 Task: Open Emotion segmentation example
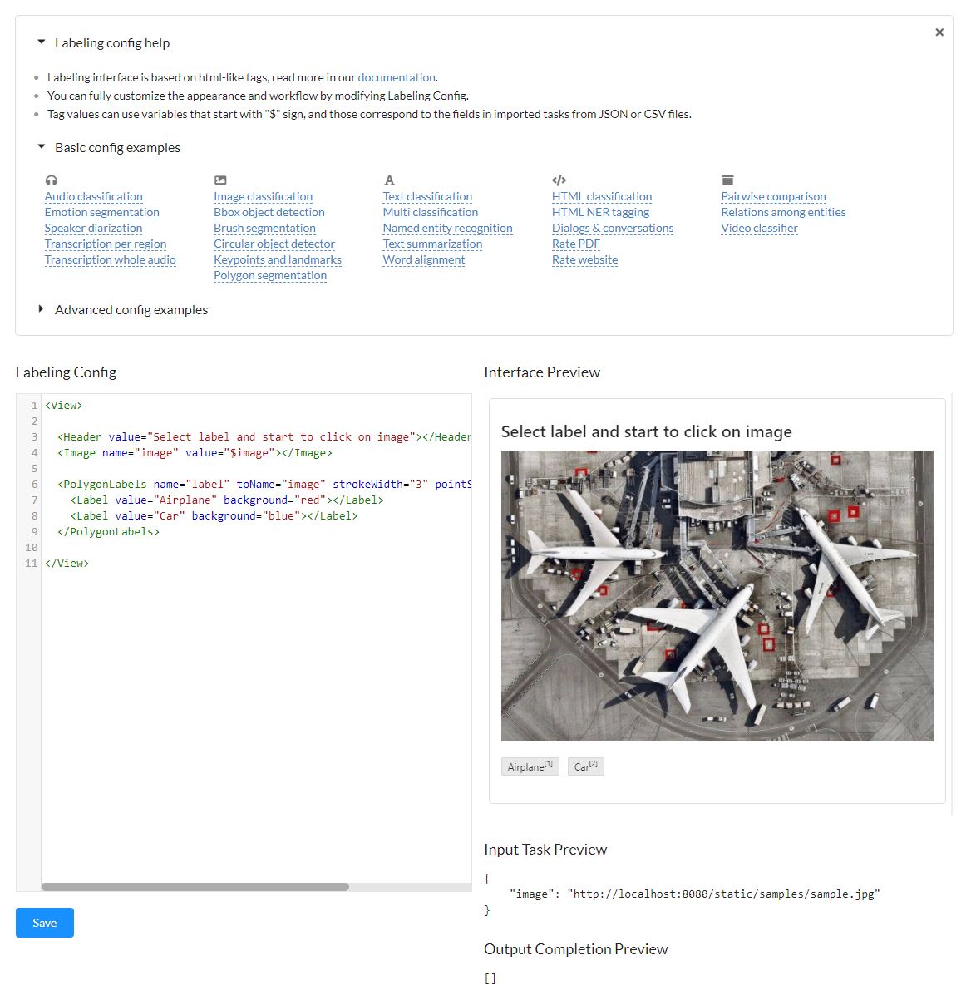coord(101,213)
